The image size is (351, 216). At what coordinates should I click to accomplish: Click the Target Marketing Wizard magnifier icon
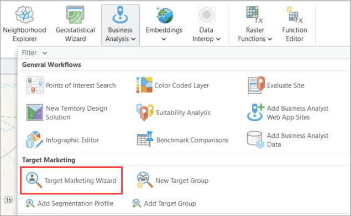click(34, 180)
